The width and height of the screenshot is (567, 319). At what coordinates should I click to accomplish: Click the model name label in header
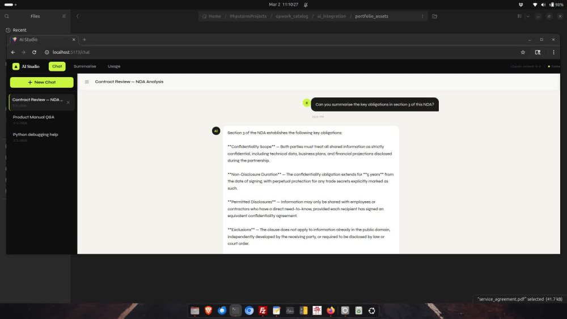tap(526, 66)
